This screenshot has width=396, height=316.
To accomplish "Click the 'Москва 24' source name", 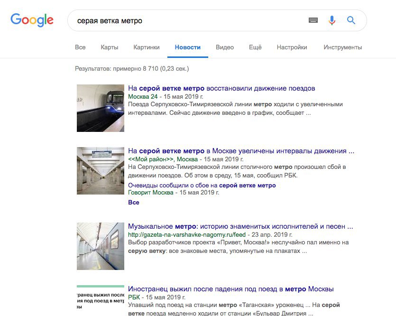I will click(143, 96).
